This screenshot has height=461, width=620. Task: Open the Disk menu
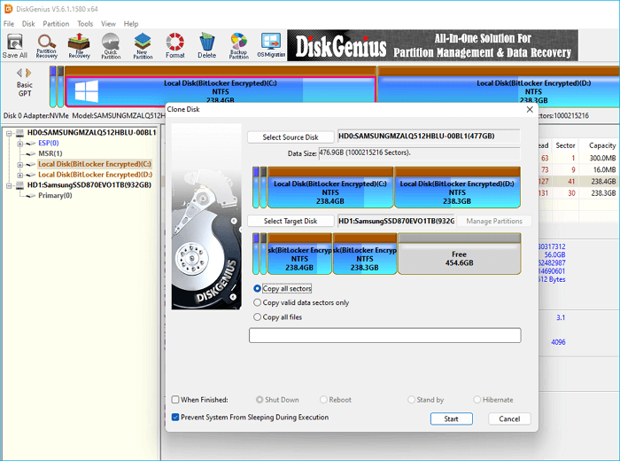point(28,24)
